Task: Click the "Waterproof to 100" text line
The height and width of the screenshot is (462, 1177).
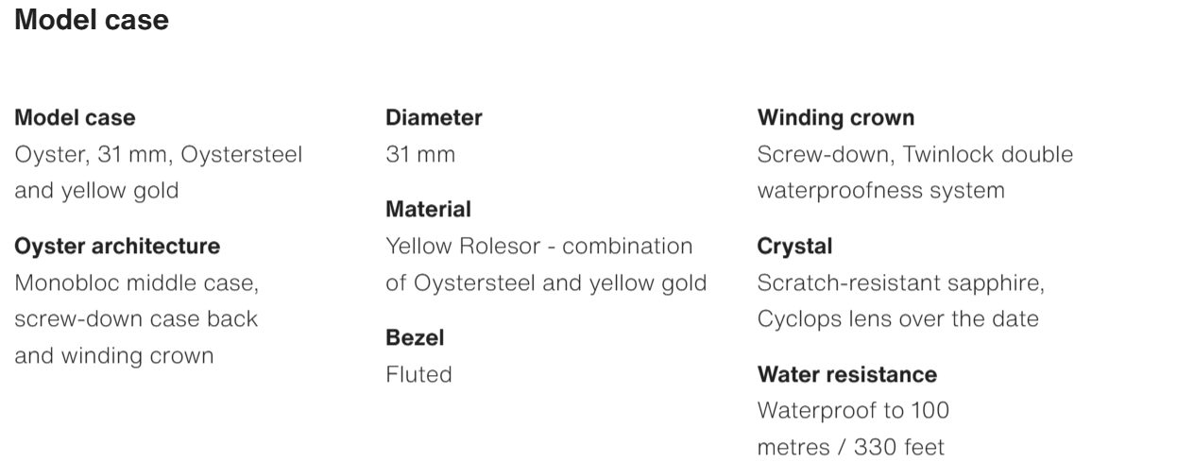Action: click(x=853, y=411)
